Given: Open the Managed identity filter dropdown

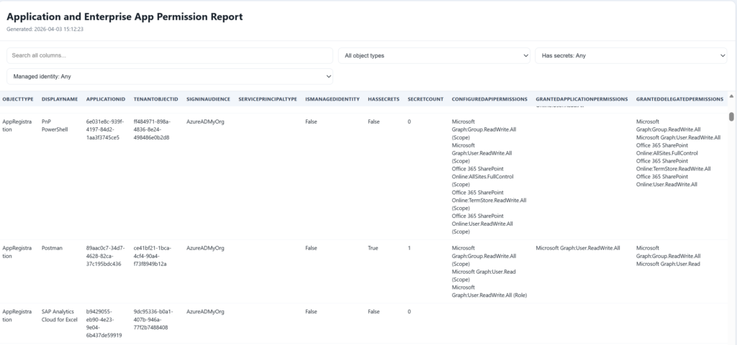Looking at the screenshot, I should tap(170, 76).
